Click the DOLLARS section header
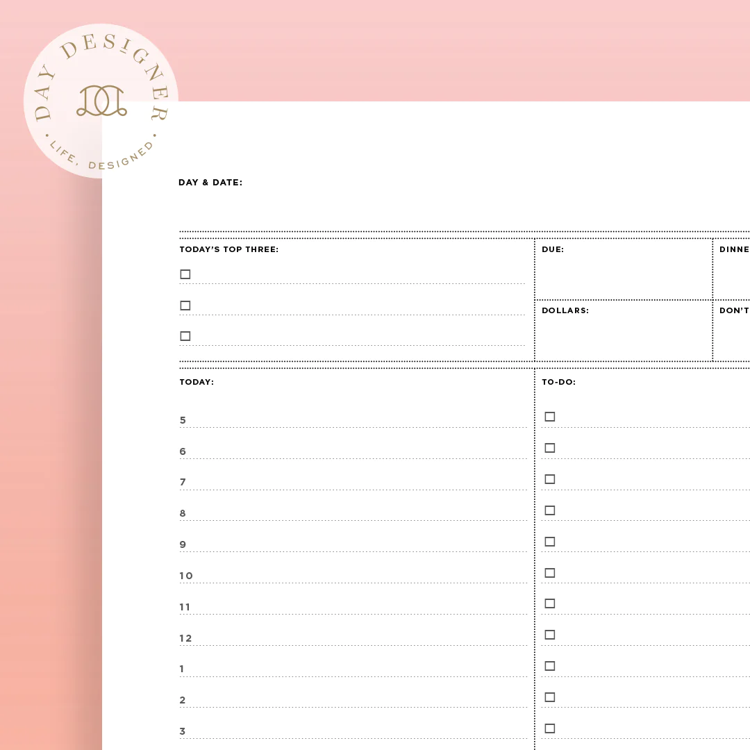Image resolution: width=750 pixels, height=750 pixels. tap(565, 310)
